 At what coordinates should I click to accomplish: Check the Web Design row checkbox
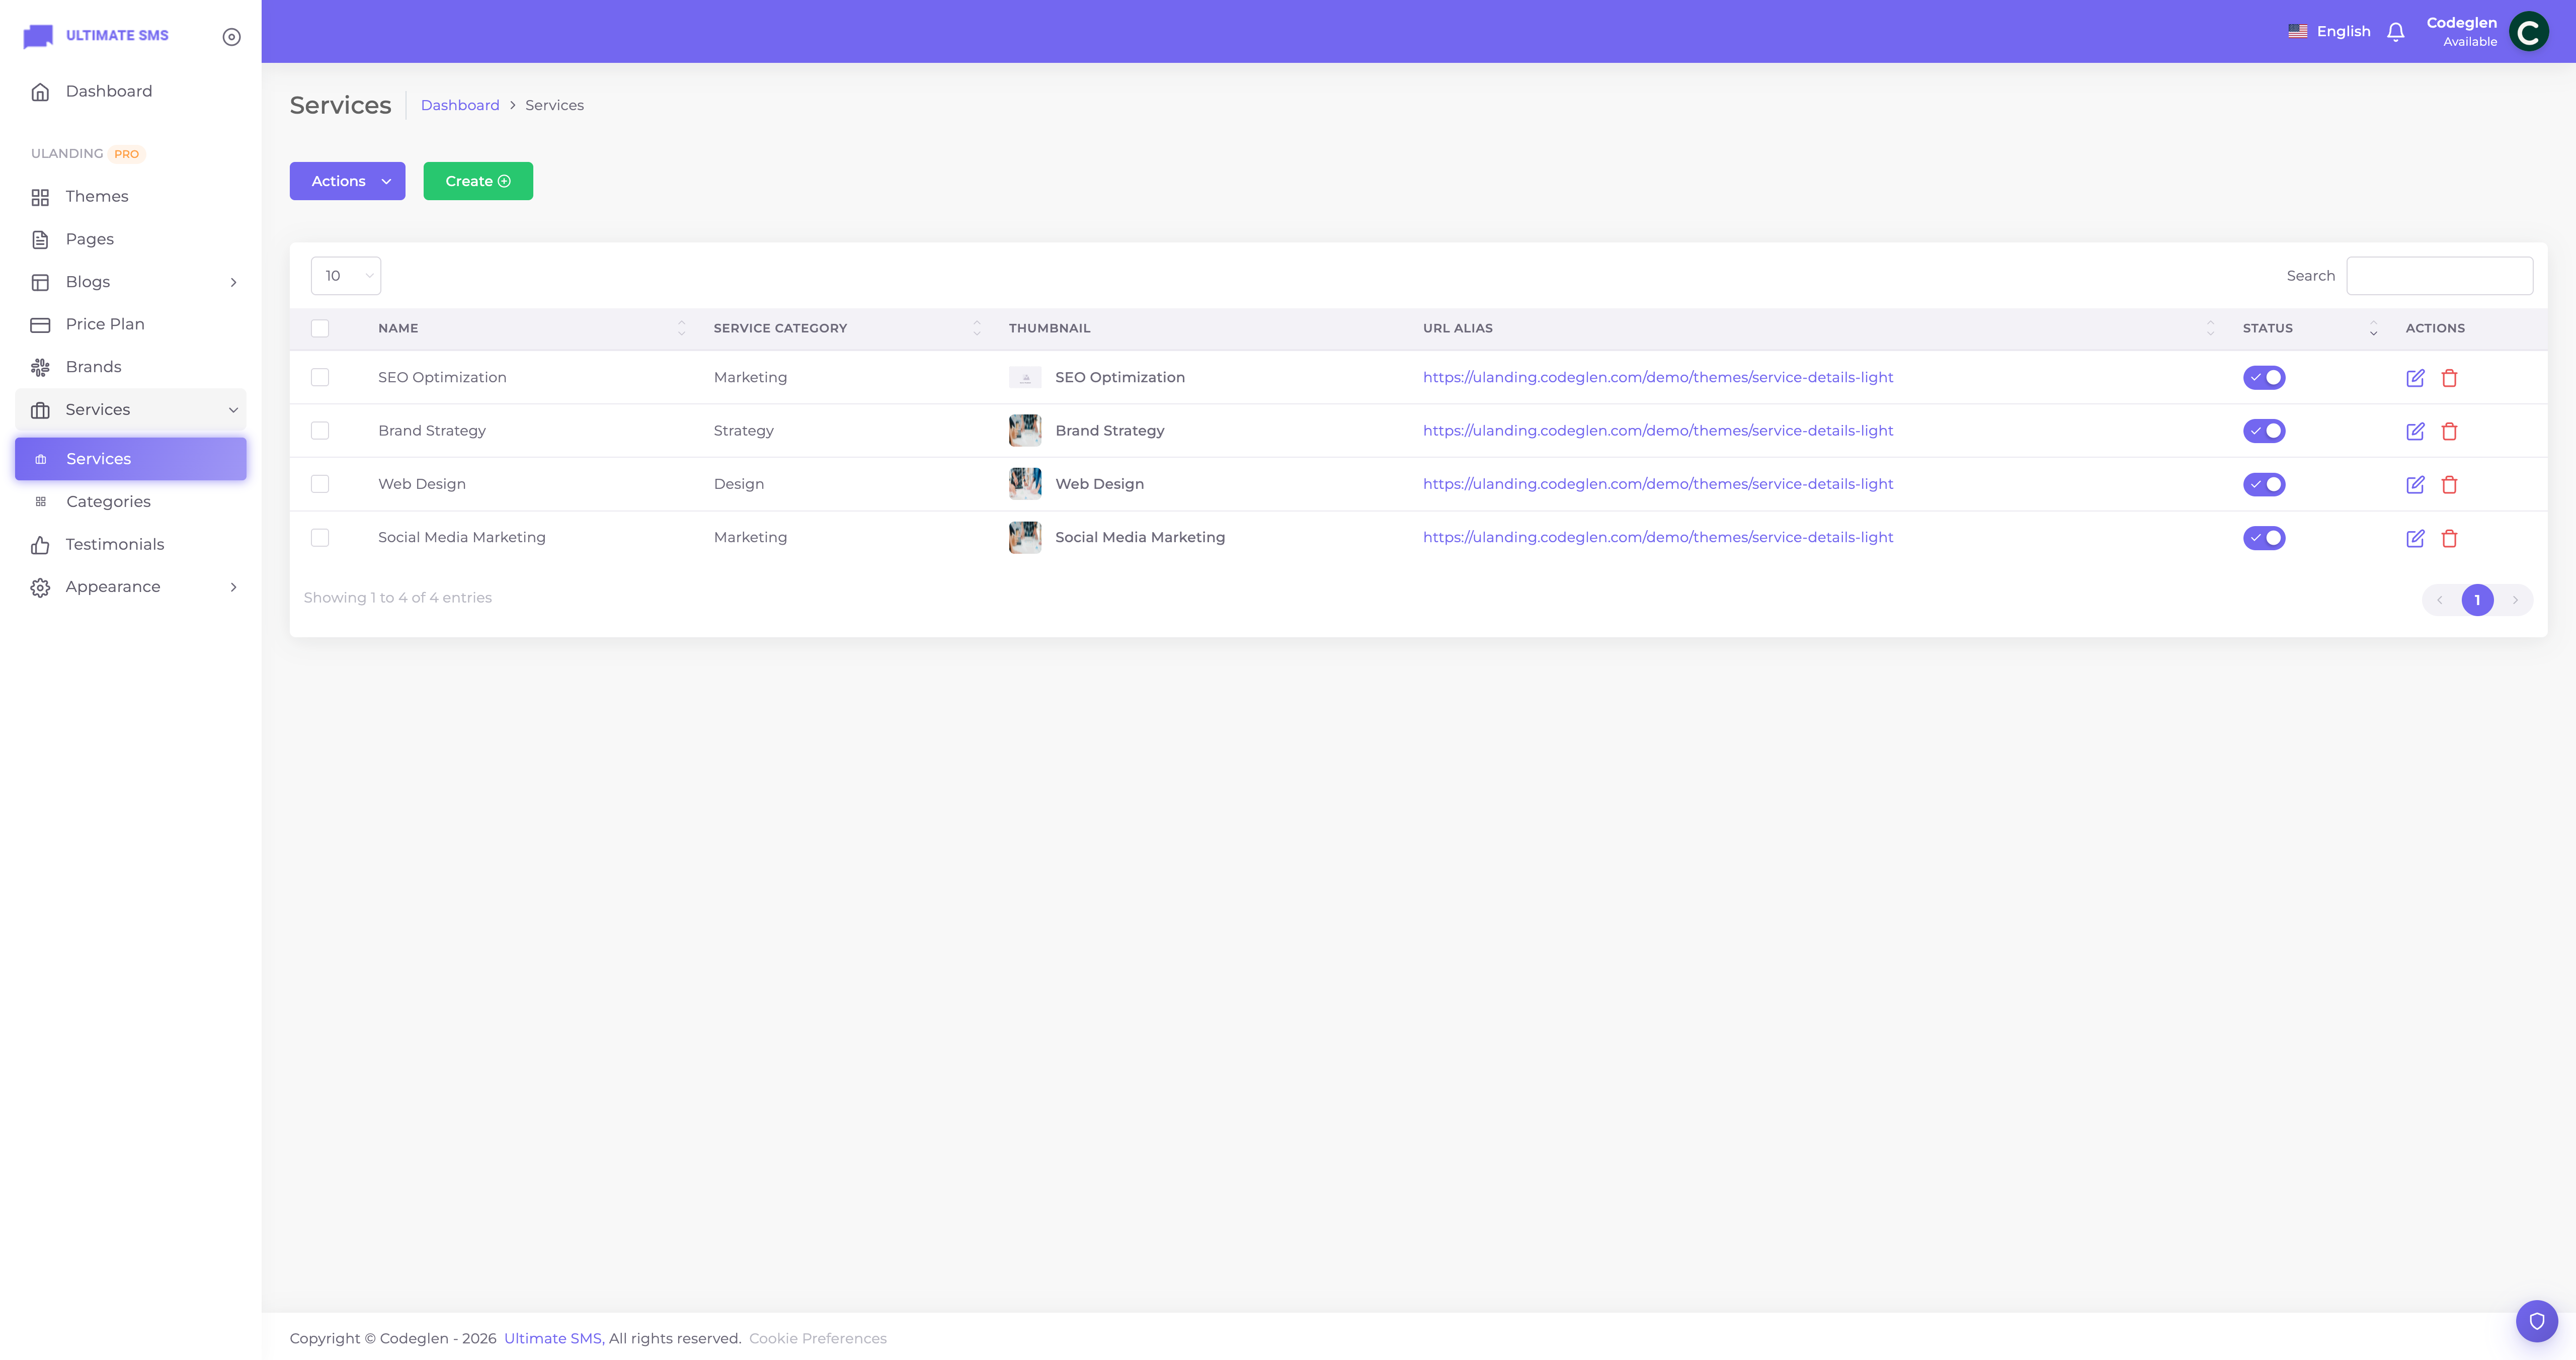coord(319,484)
